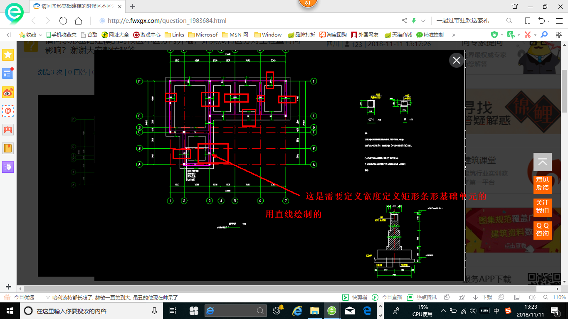Viewport: 568px width, 319px height.
Task: Click the 关注我们 follow us button
Action: (x=542, y=207)
